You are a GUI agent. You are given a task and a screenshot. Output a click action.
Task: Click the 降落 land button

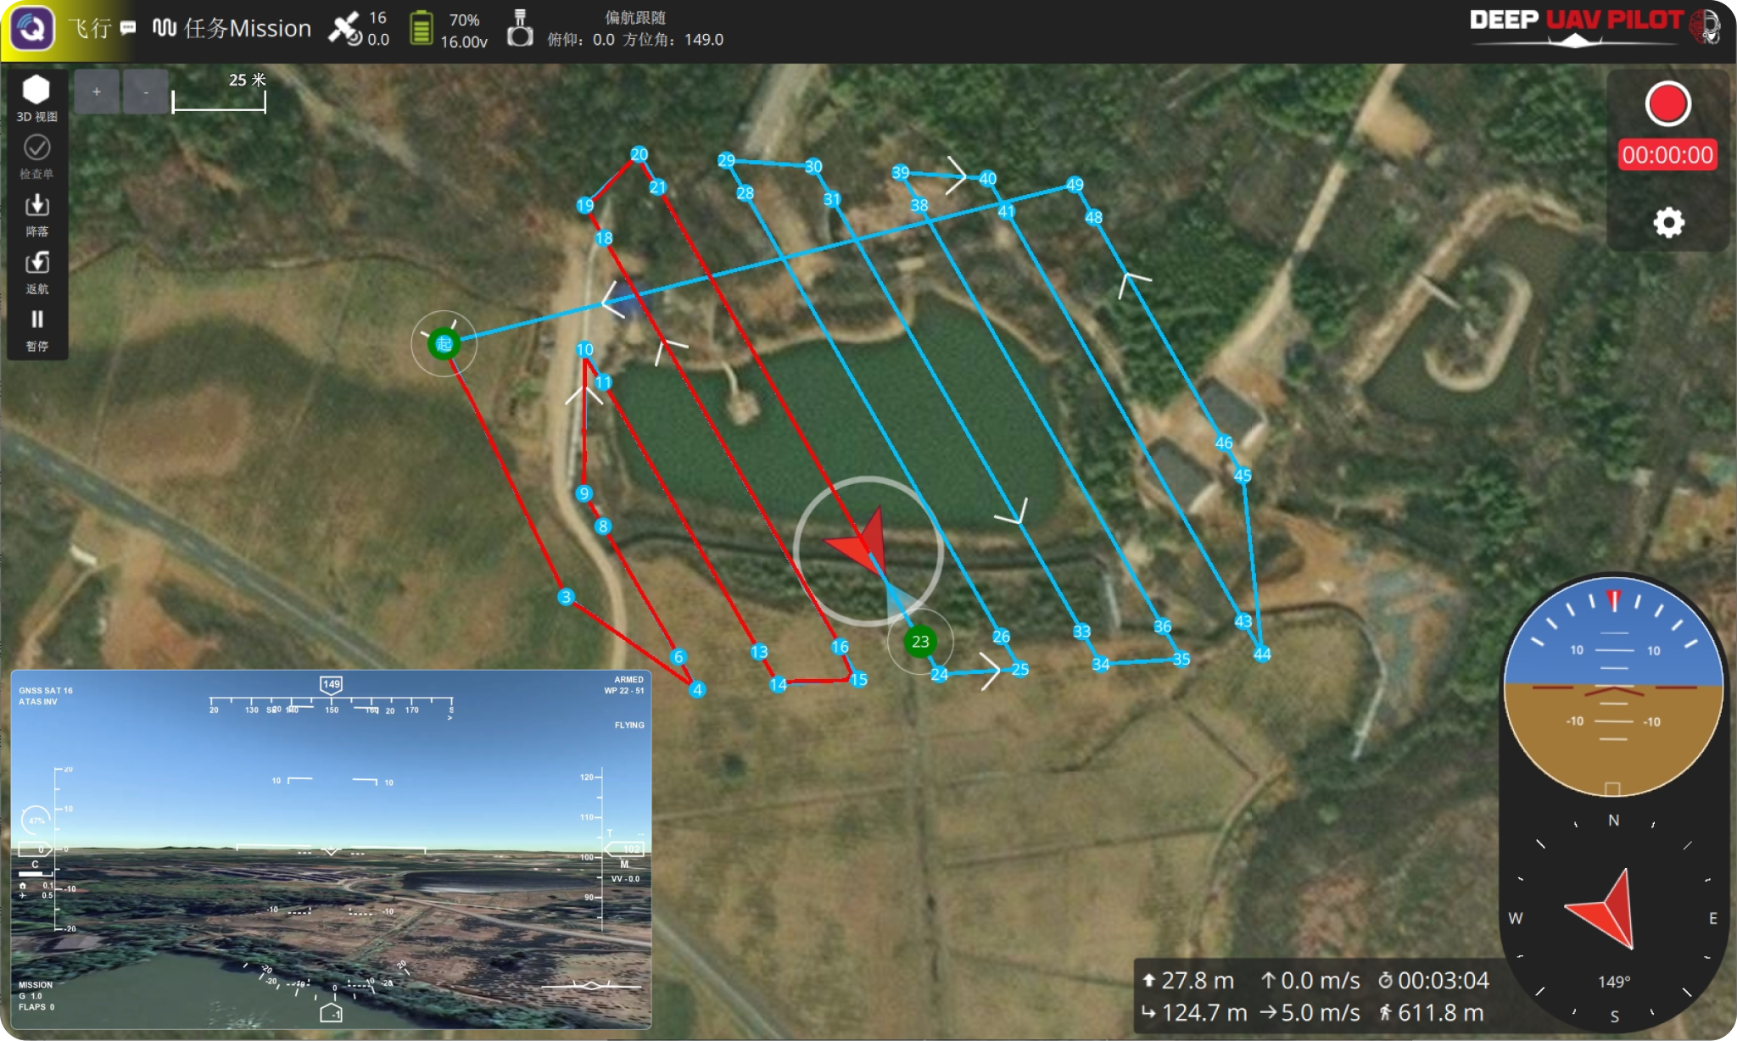point(36,214)
